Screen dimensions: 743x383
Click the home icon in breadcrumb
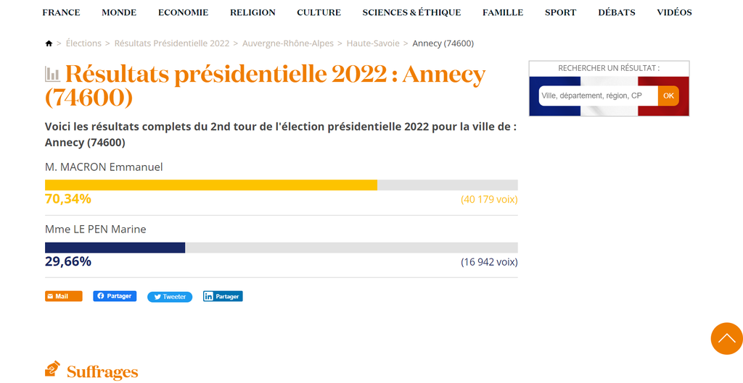(49, 43)
